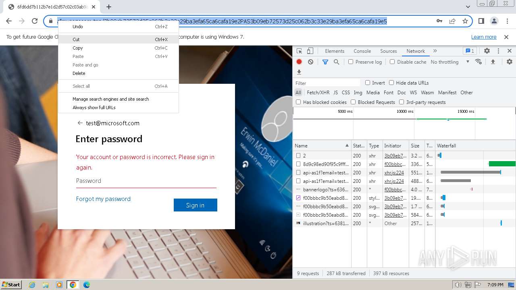
Task: Select checkbox for 8d9c98ed90f95c9fff request
Action: coord(298,164)
